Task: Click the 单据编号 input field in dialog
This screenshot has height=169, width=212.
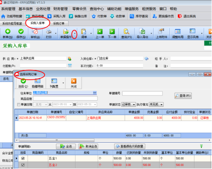Action: pyautogui.click(x=142, y=93)
